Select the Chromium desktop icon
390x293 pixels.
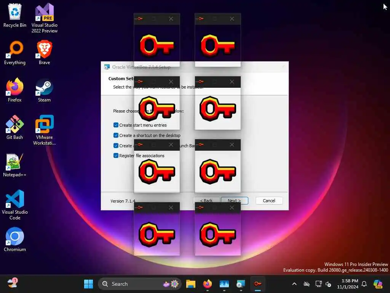(15, 240)
